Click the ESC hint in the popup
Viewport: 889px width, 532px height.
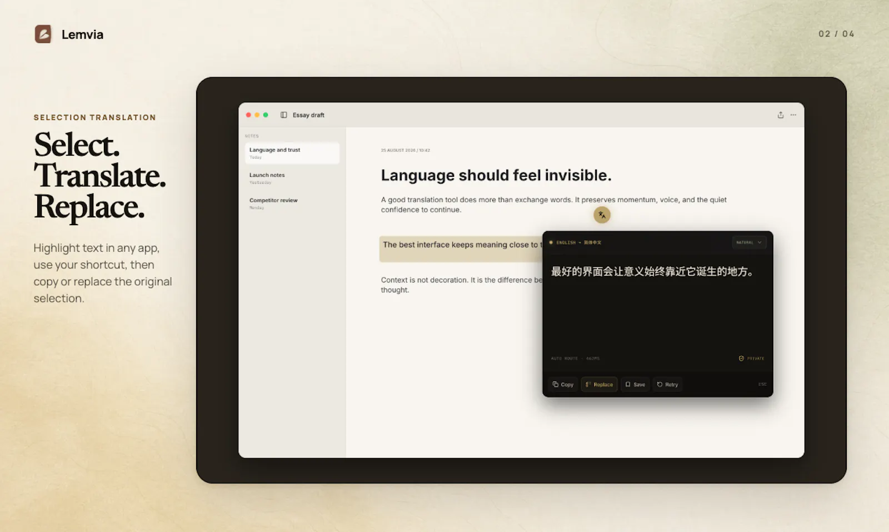tap(762, 384)
